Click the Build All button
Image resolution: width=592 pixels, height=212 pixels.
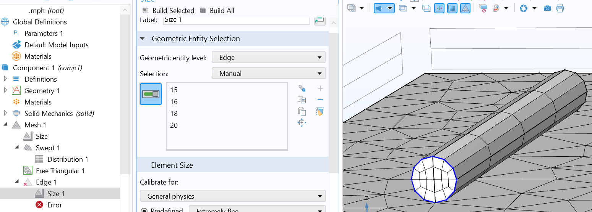[217, 11]
